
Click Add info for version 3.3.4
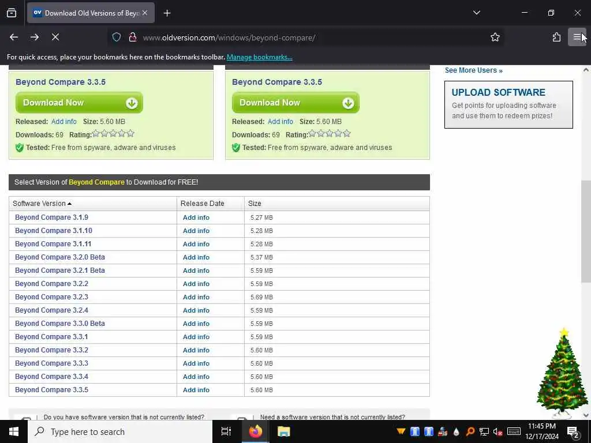[x=196, y=377]
